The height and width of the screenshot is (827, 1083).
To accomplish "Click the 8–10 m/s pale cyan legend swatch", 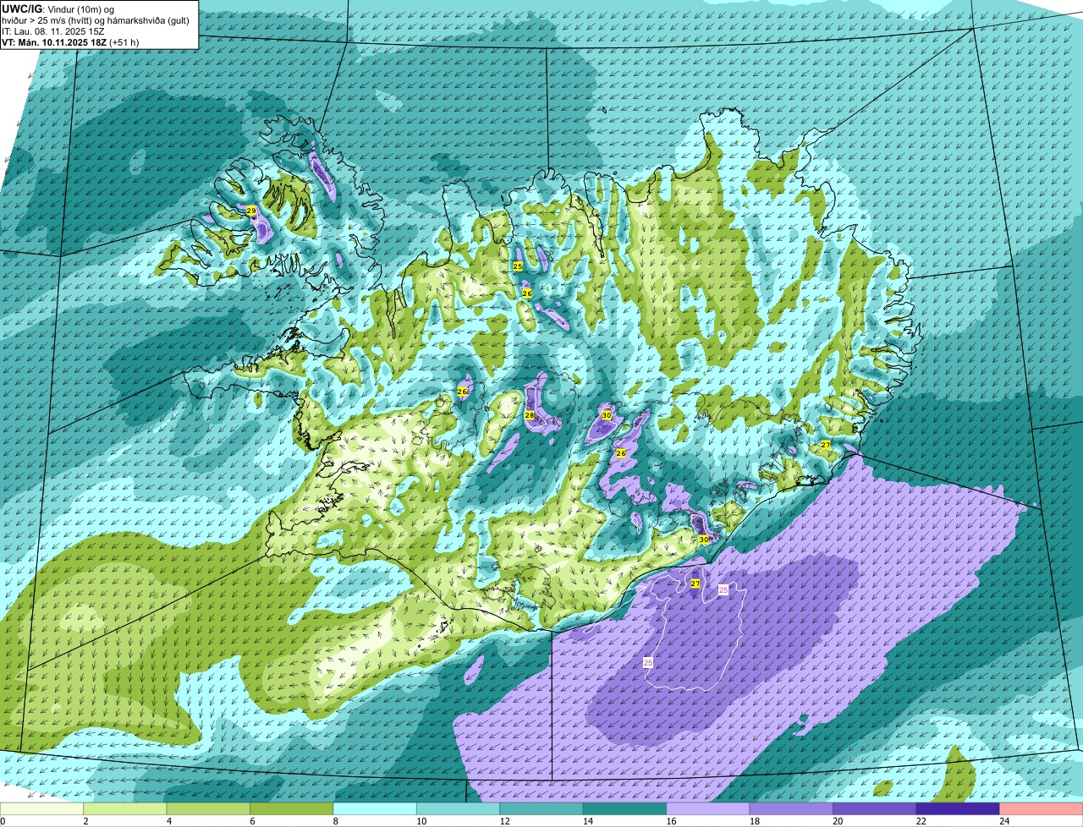I will click(x=376, y=809).
